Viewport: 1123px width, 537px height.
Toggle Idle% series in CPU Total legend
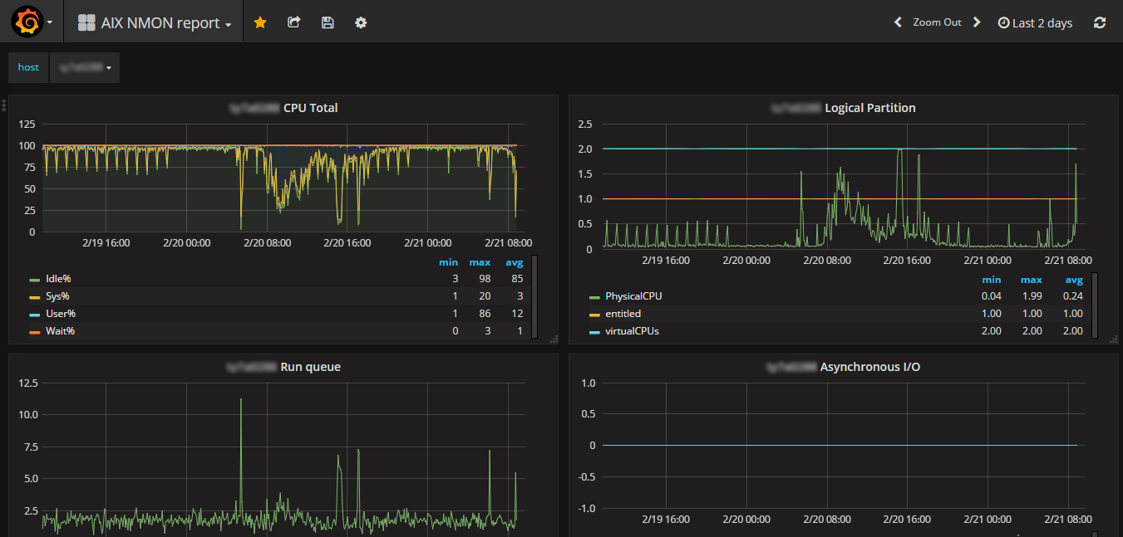click(57, 279)
